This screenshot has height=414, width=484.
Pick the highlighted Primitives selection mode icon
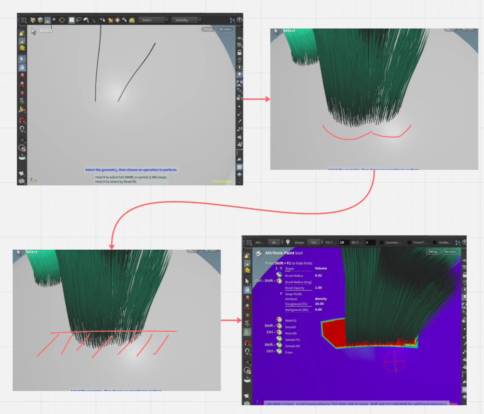[x=47, y=20]
